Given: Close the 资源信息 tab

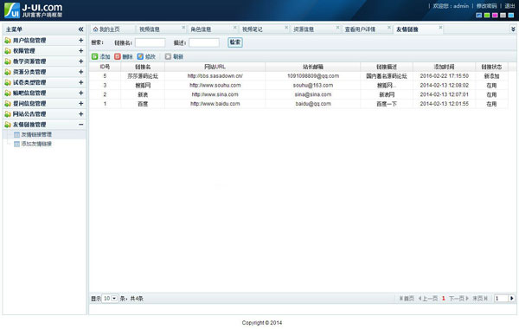Looking at the screenshot, I should coord(337,28).
